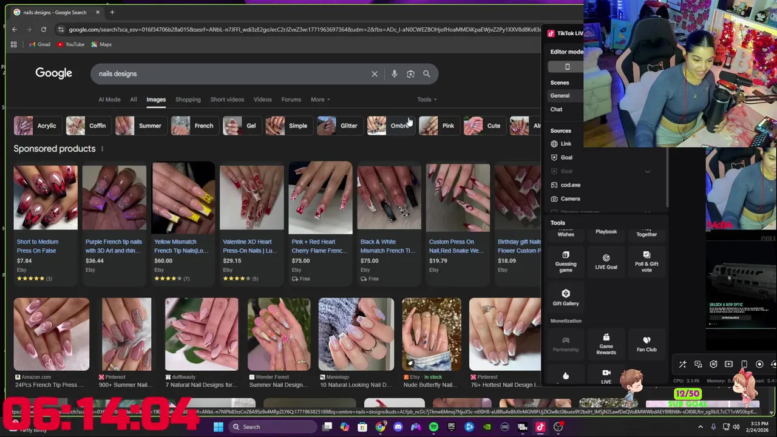
Task: Click the Chrome address bar URL
Action: [304, 29]
